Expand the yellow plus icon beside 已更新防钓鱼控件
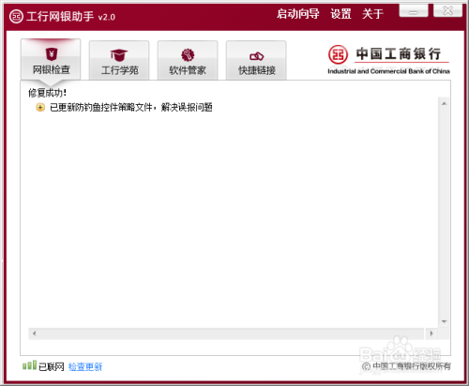 (x=40, y=108)
